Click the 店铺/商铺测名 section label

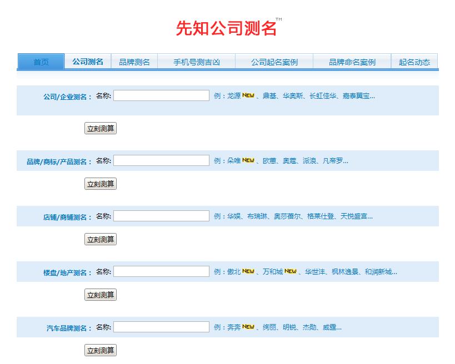[68, 217]
